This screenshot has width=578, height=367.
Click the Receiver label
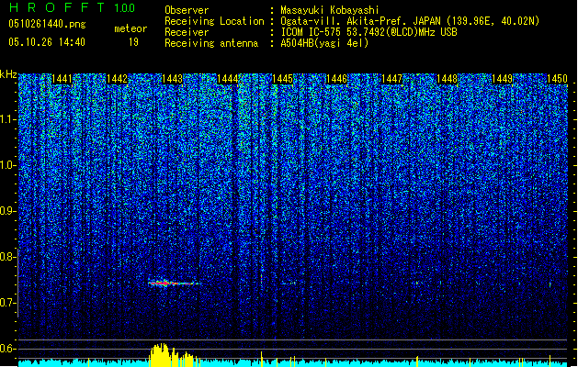(x=187, y=32)
